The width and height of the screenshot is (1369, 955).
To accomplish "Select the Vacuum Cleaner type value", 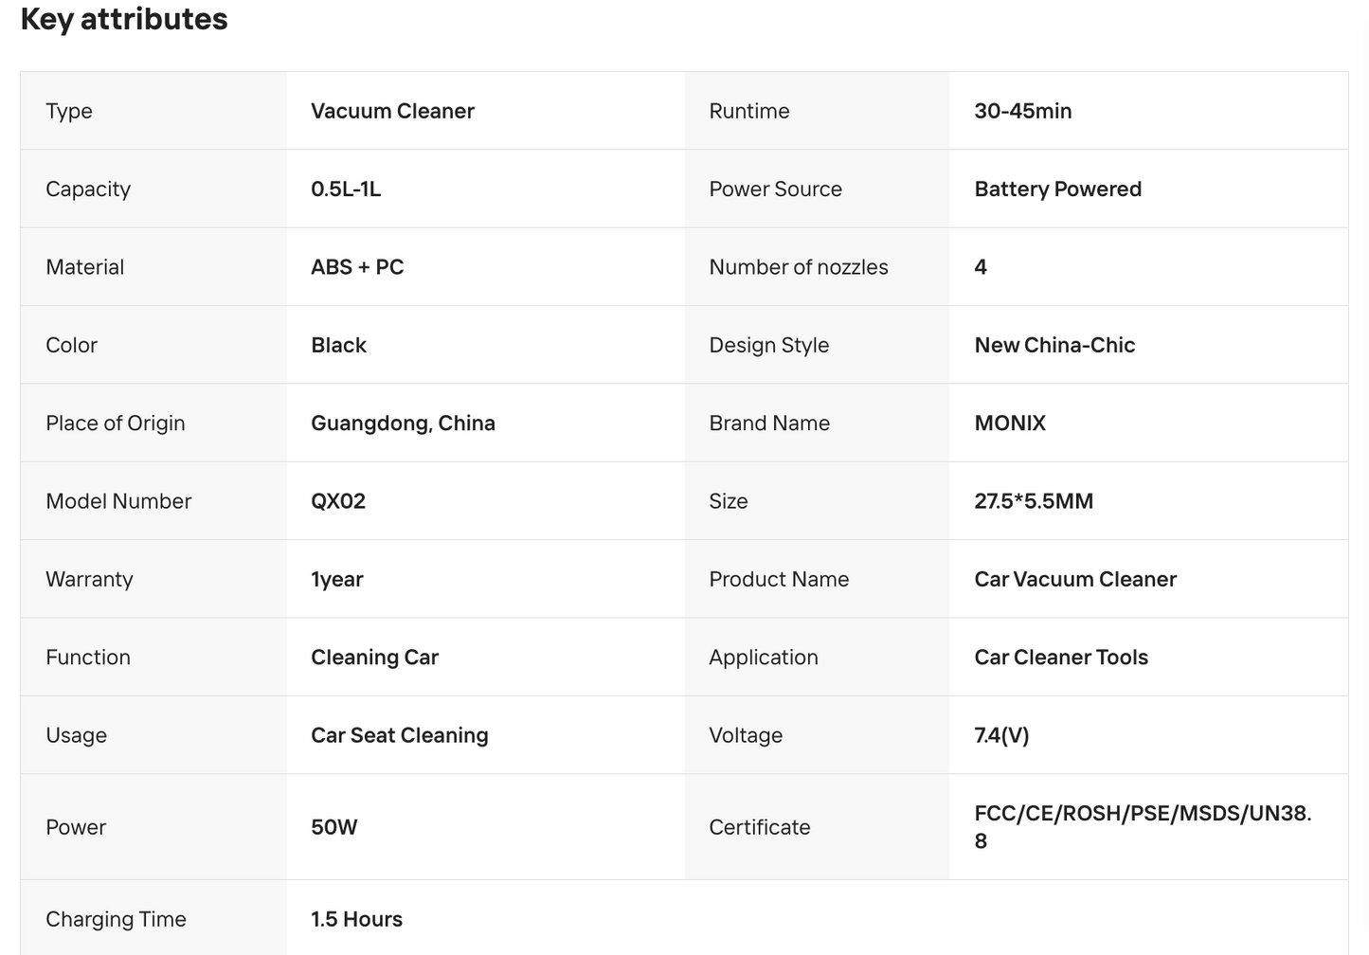I will (x=392, y=111).
